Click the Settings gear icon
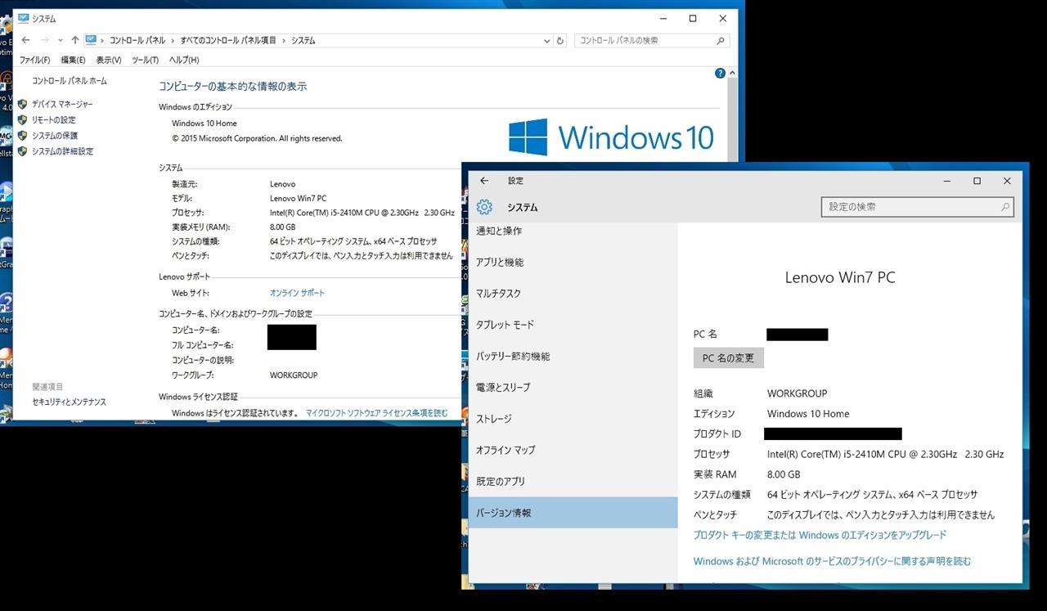The height and width of the screenshot is (611, 1047). 484,207
